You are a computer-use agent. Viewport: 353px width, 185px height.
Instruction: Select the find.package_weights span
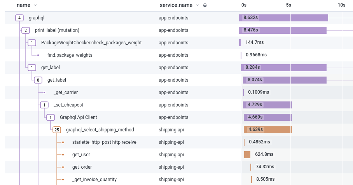click(70, 55)
